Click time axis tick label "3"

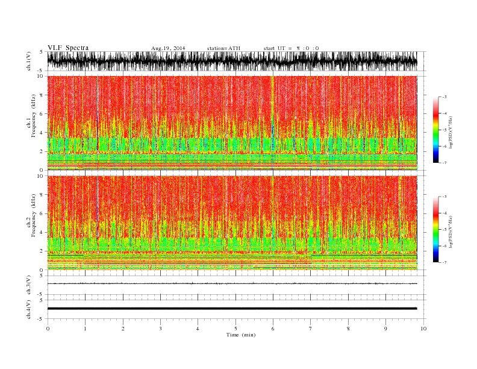click(160, 329)
